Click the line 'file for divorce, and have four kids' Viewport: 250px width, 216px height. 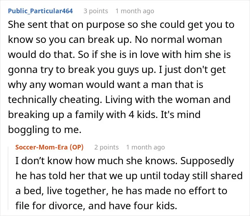point(96,206)
